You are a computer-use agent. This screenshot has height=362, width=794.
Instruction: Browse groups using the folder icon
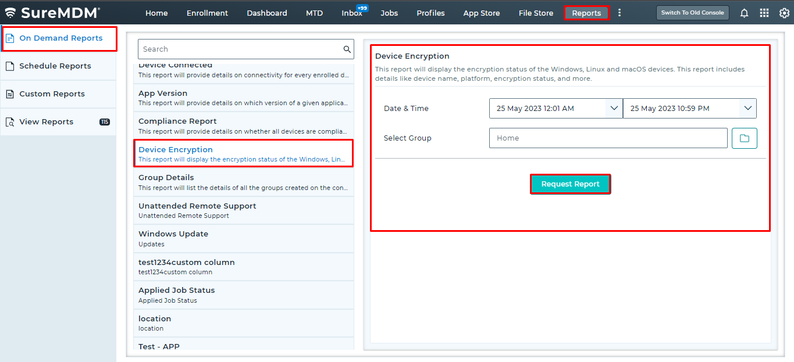point(744,138)
